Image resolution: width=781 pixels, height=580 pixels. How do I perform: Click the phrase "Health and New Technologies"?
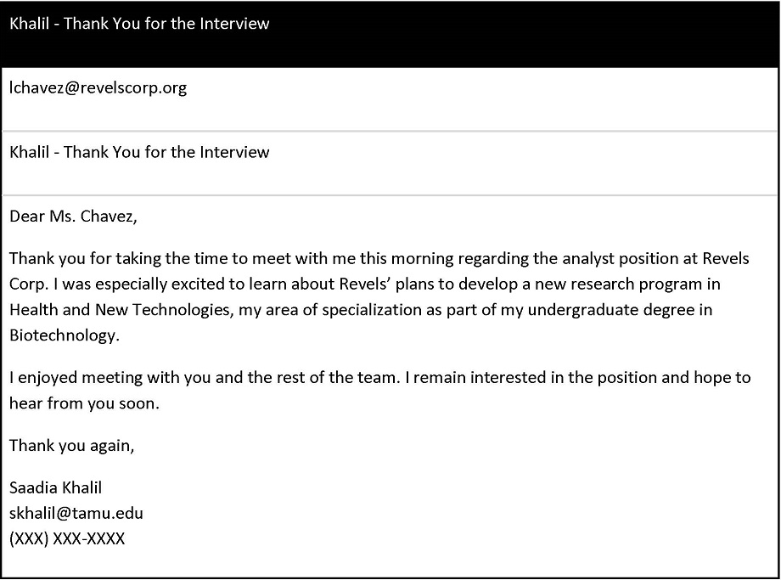[120, 310]
